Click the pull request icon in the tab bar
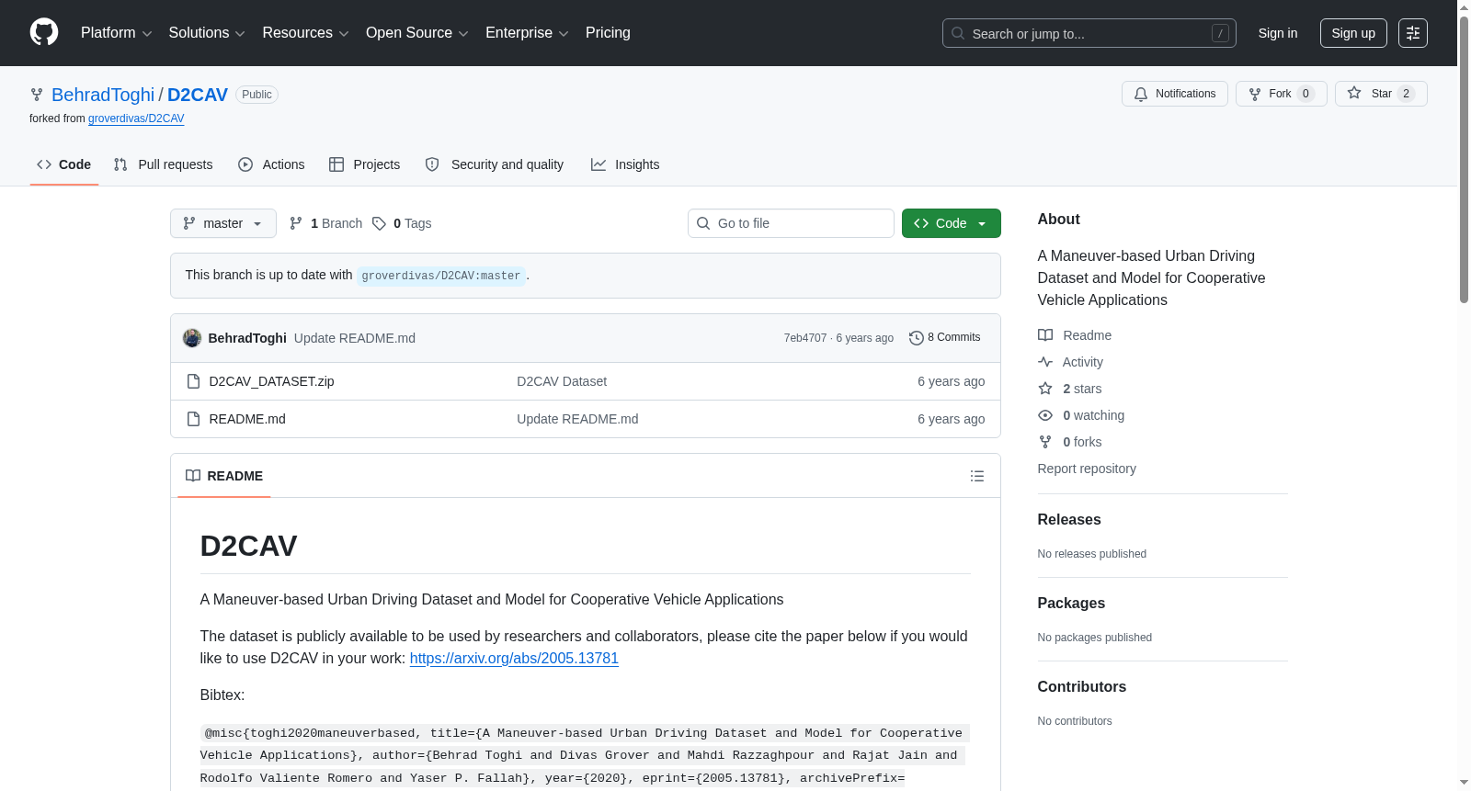Screen dimensions: 1471x791 (x=120, y=164)
